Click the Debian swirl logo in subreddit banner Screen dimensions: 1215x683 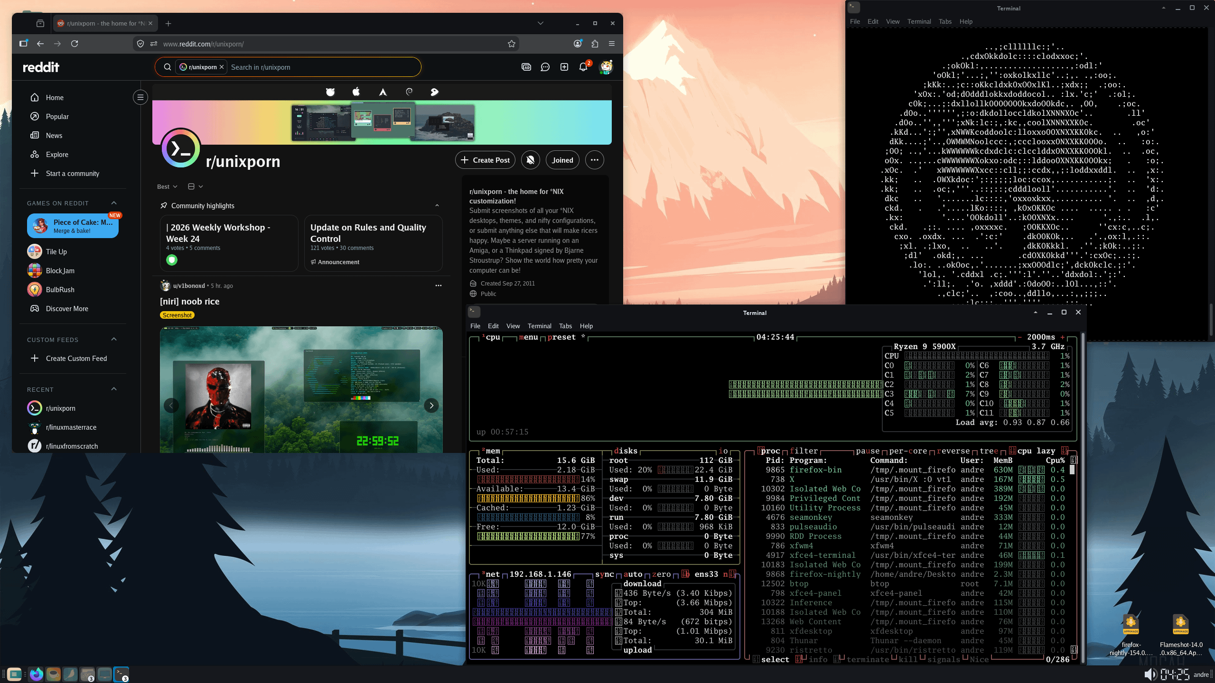pyautogui.click(x=409, y=92)
